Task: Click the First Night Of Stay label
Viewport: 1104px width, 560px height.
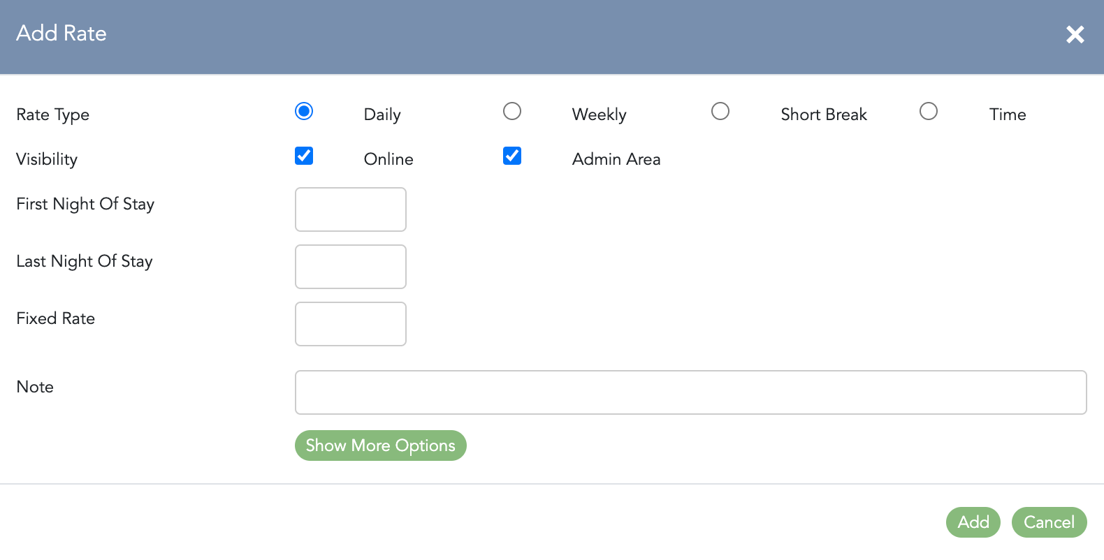Action: pyautogui.click(x=85, y=204)
